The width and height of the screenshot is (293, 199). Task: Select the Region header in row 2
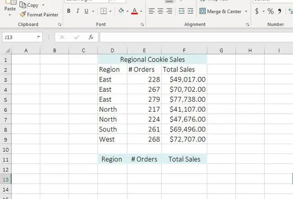112,69
